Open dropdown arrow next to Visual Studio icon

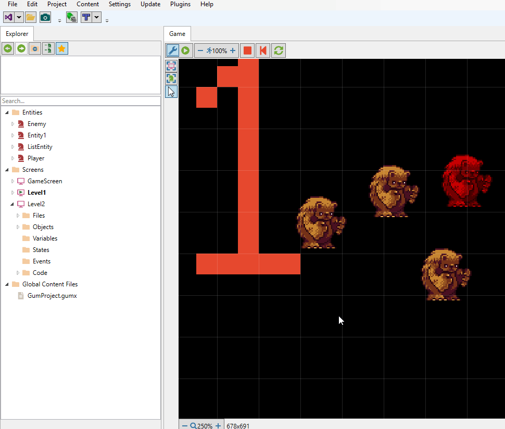click(19, 17)
